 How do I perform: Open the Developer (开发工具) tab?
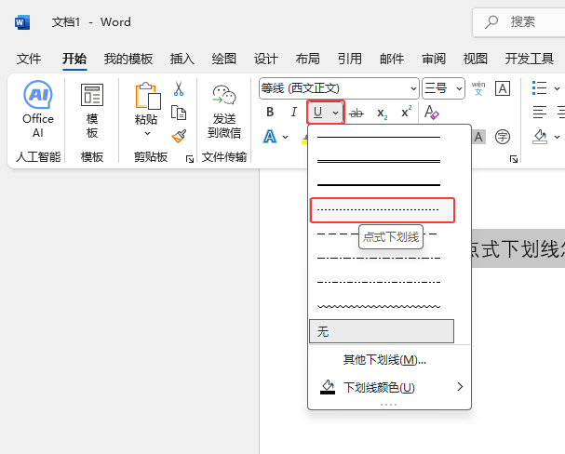coord(529,59)
